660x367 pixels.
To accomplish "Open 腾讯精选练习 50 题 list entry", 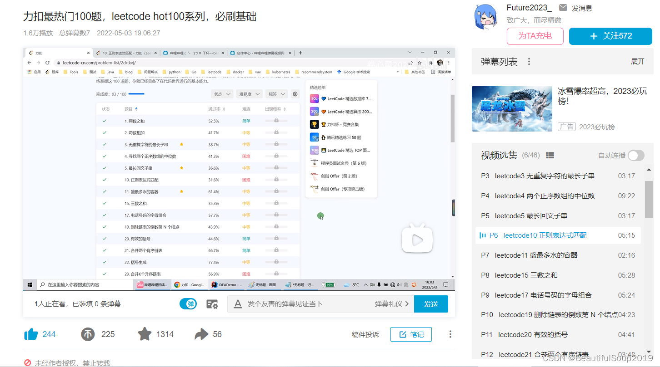I will tap(335, 137).
